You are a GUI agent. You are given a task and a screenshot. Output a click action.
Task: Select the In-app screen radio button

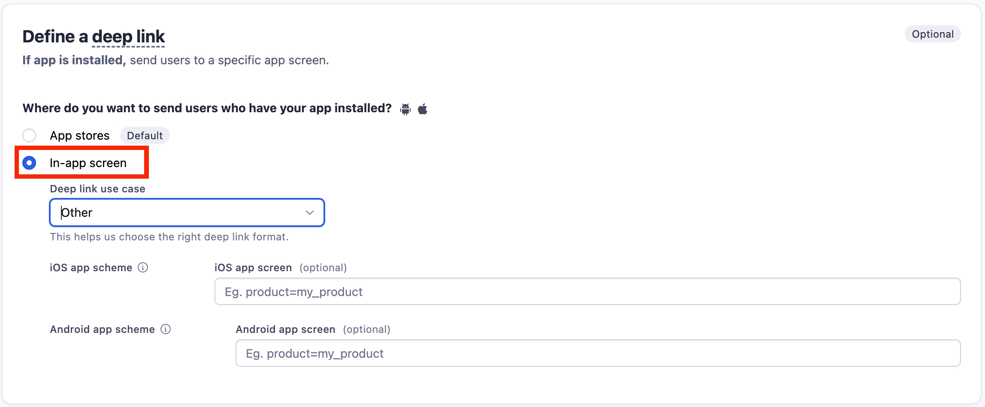pyautogui.click(x=29, y=163)
